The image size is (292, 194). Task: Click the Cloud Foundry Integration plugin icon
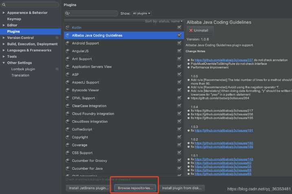(68, 113)
